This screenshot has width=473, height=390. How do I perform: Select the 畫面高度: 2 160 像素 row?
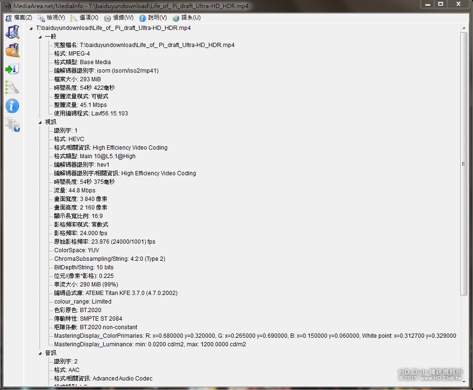click(x=80, y=208)
